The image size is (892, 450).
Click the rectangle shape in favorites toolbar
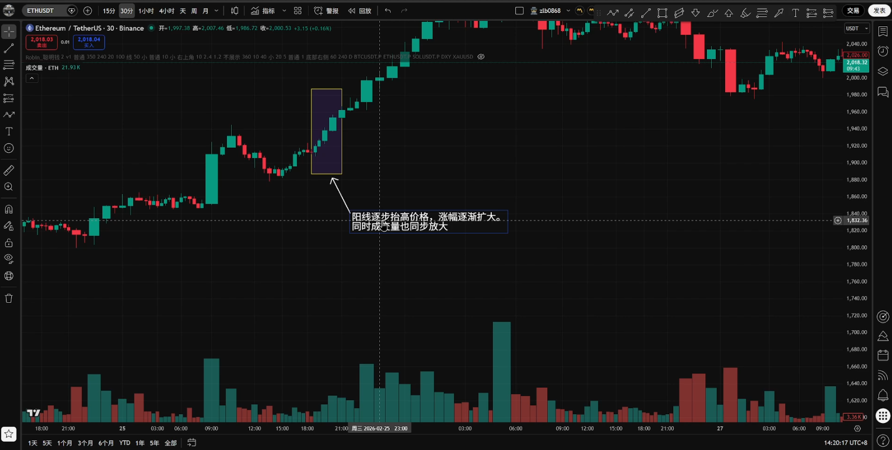[x=662, y=13]
